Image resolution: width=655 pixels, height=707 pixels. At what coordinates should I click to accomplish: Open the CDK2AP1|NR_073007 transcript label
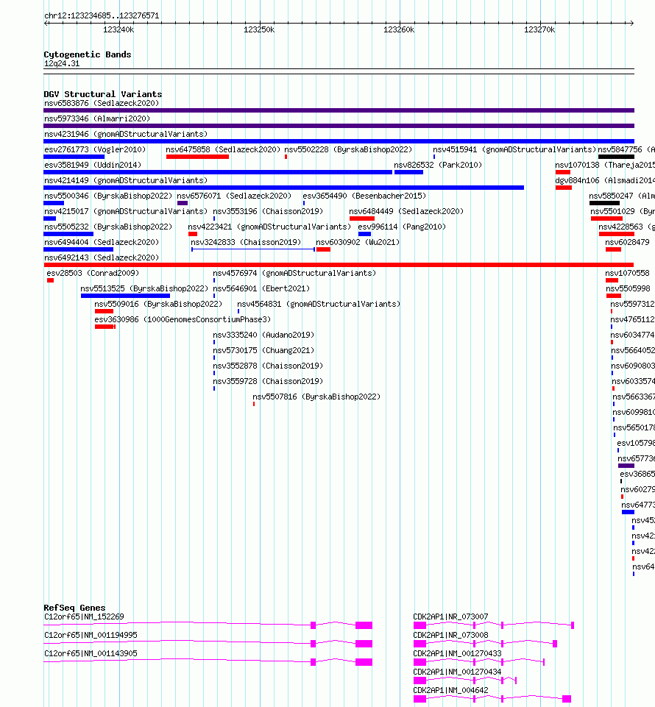tap(450, 617)
